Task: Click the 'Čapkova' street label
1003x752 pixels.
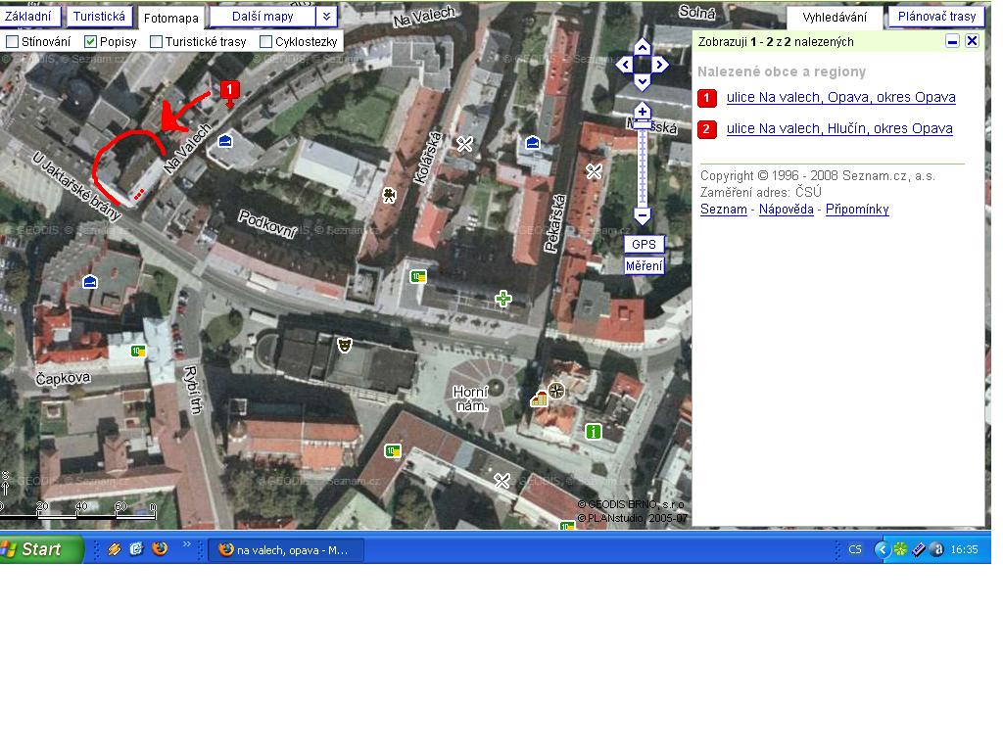Action: tap(63, 379)
